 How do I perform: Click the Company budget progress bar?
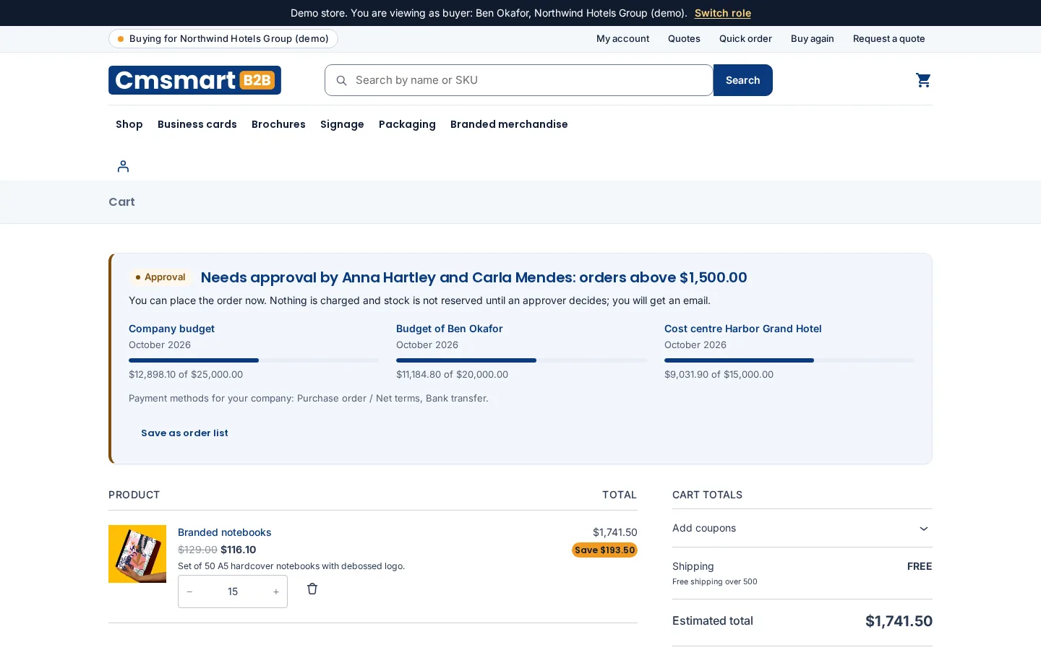[254, 360]
